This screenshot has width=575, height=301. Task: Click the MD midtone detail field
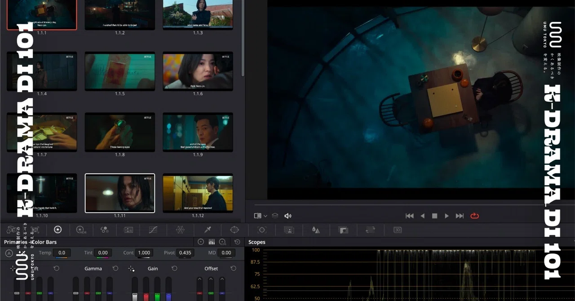pyautogui.click(x=226, y=253)
